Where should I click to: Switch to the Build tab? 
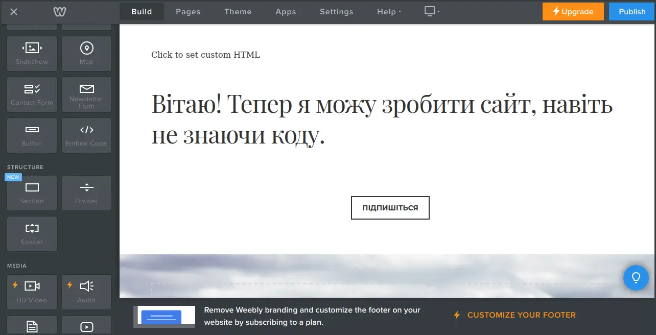click(x=142, y=12)
